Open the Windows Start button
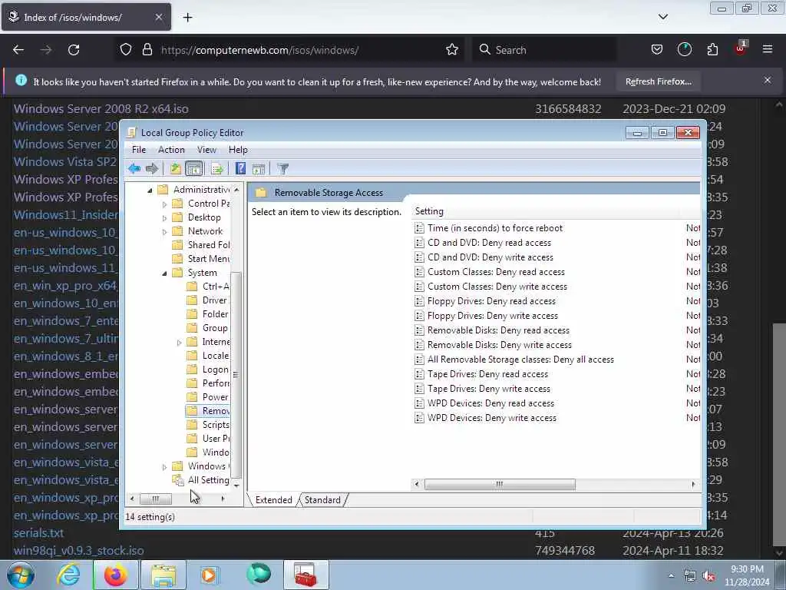The image size is (786, 590). point(21,575)
